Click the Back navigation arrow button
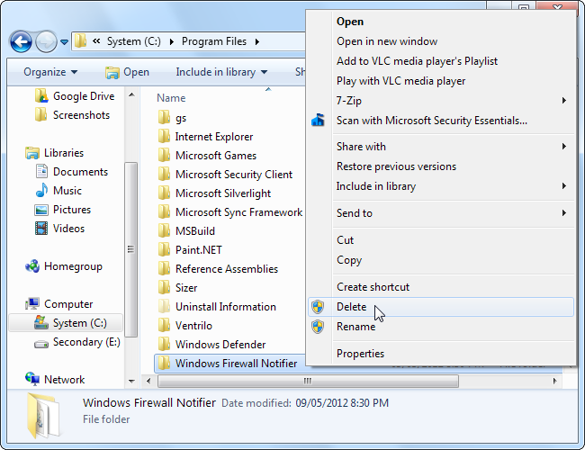This screenshot has width=585, height=450. pyautogui.click(x=21, y=41)
